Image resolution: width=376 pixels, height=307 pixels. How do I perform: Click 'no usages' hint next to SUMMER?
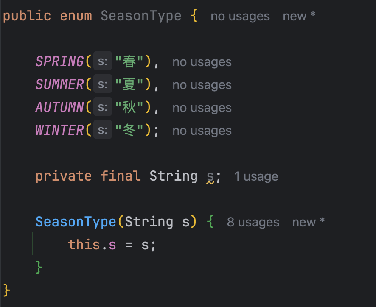pyautogui.click(x=202, y=85)
